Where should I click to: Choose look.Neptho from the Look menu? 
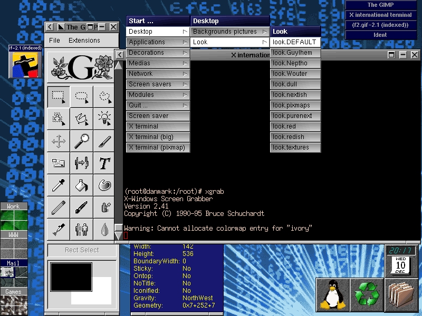pyautogui.click(x=295, y=63)
